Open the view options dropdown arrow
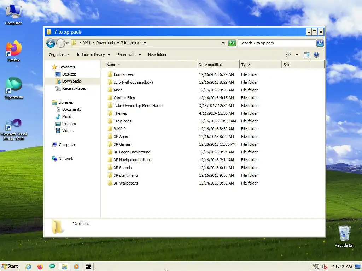 297,55
